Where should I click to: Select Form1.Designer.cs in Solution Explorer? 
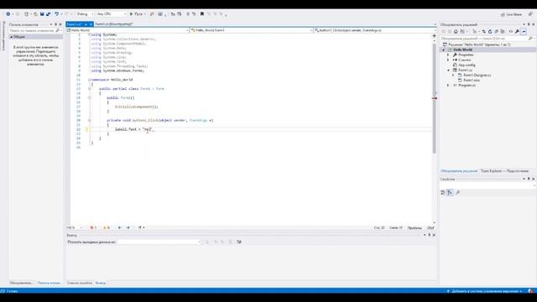[474, 75]
